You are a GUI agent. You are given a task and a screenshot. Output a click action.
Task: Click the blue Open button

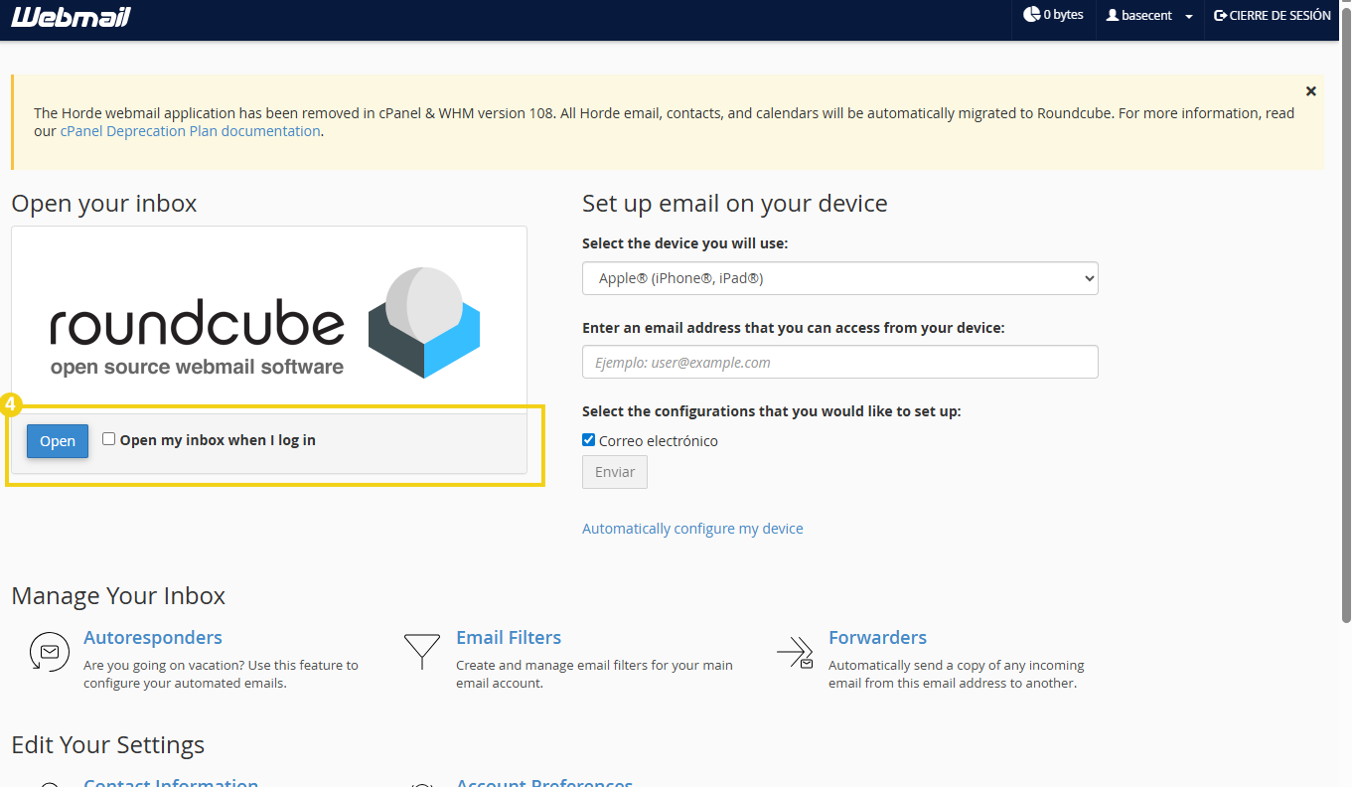click(58, 441)
